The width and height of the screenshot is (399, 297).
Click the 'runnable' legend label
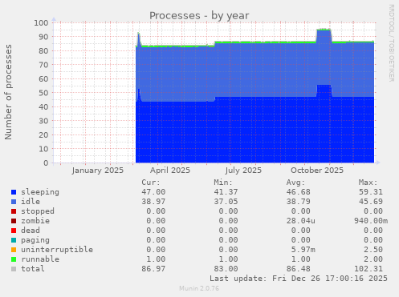coord(40,259)
